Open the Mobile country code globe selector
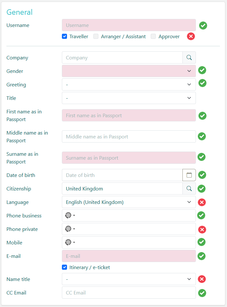The image size is (227, 307). [70, 242]
